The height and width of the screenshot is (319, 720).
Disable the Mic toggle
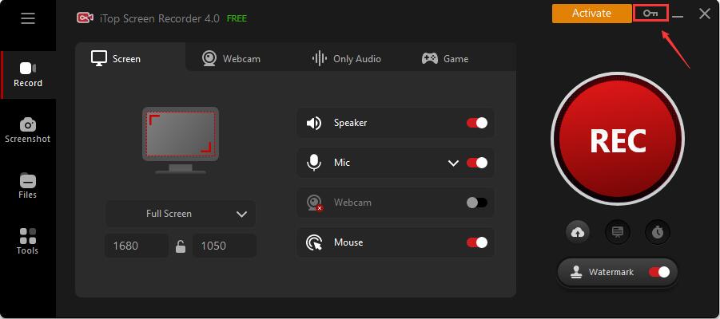tap(477, 163)
